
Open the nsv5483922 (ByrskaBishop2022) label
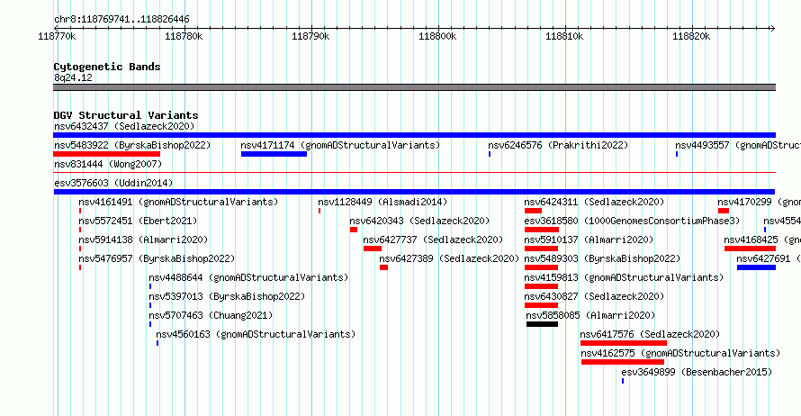tap(132, 145)
